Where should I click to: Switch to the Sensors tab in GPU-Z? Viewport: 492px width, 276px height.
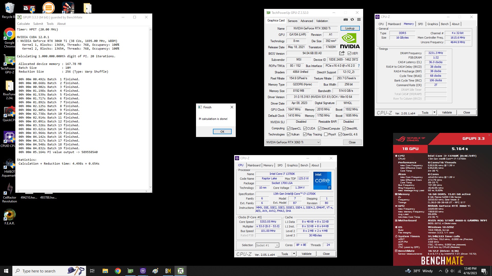[x=292, y=21]
